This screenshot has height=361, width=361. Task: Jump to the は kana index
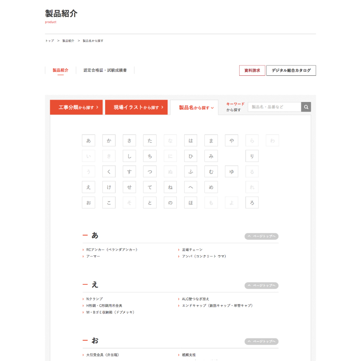[190, 140]
